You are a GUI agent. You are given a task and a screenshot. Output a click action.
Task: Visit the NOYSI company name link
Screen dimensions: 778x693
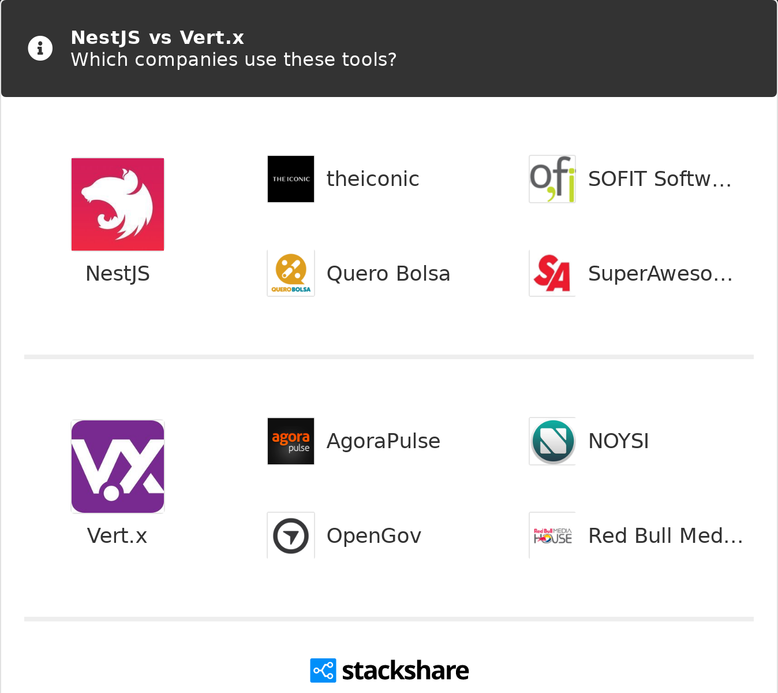(x=618, y=441)
